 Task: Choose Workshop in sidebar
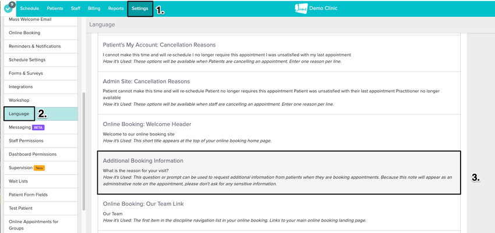[41, 101]
